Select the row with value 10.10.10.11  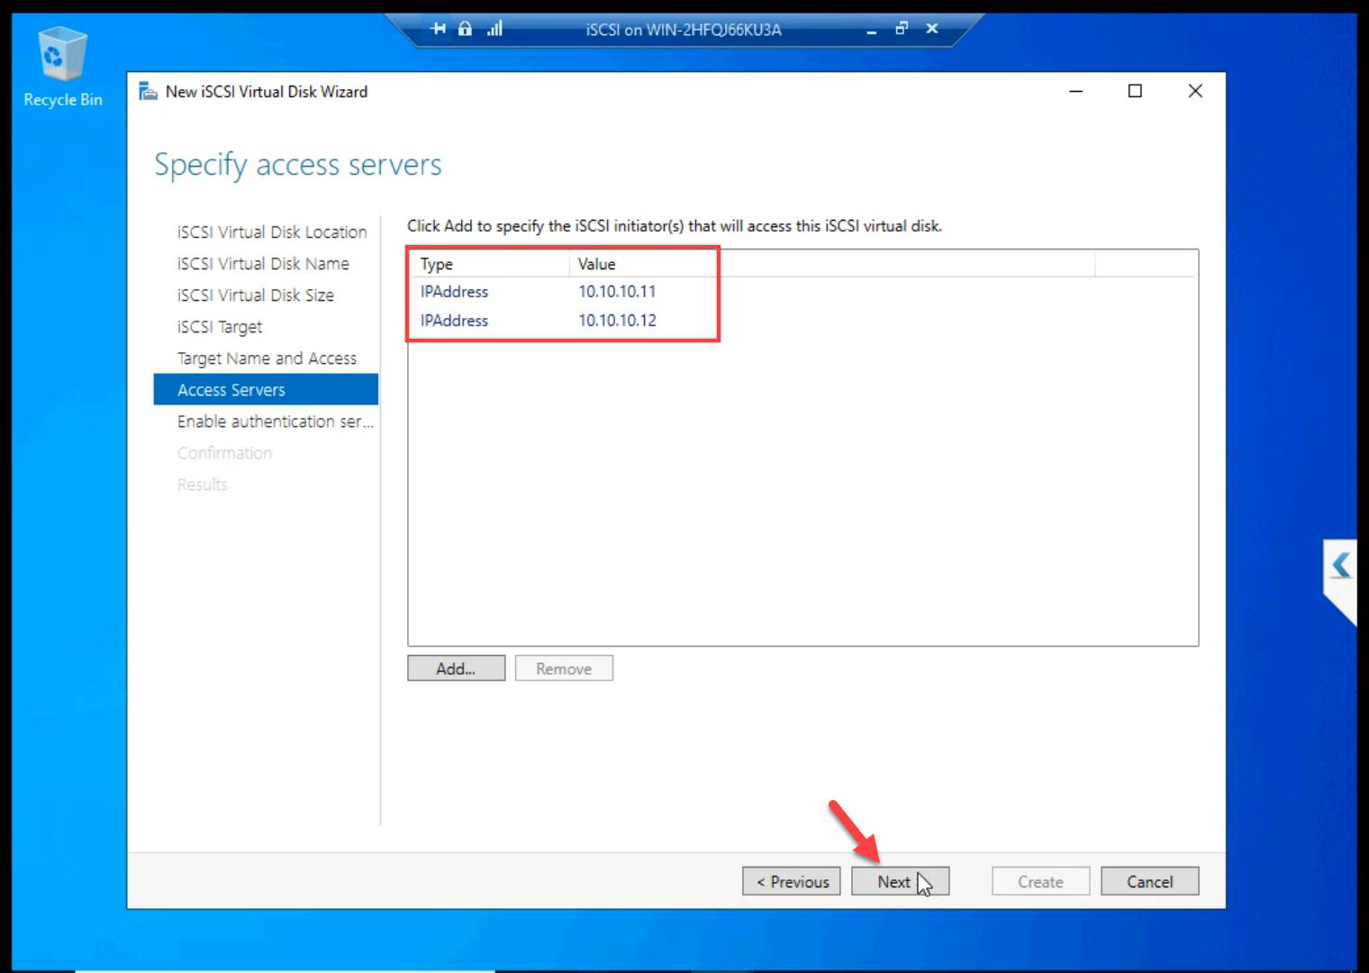click(x=802, y=292)
